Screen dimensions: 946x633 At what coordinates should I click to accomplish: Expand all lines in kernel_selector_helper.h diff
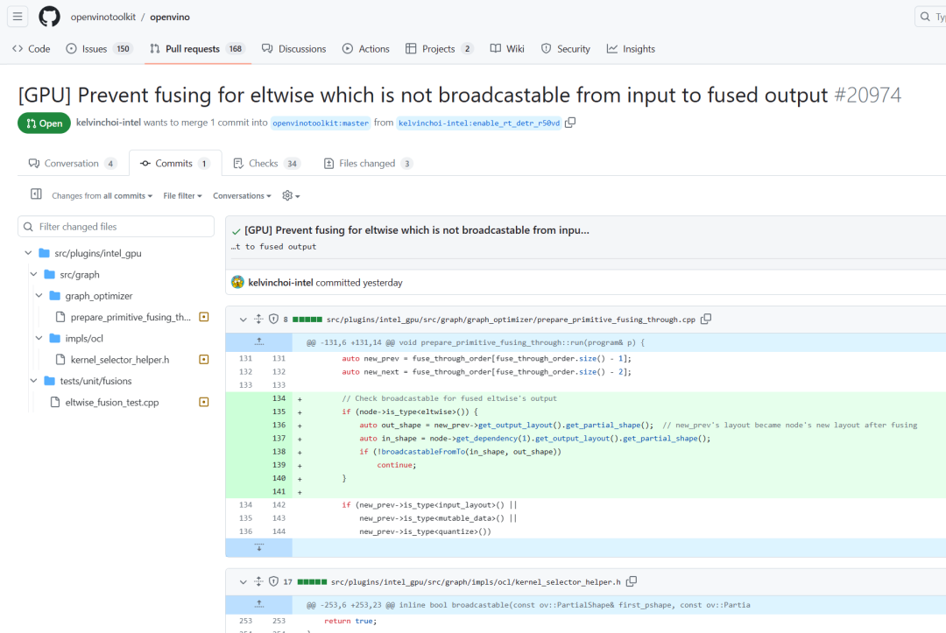tap(258, 581)
